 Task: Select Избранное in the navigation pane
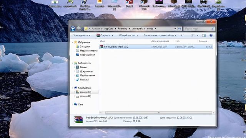click(84, 43)
